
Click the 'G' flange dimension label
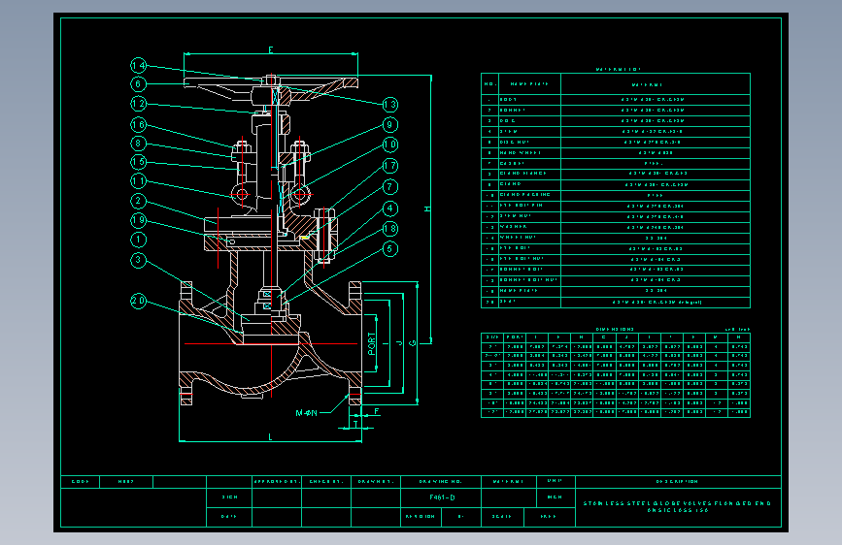(x=413, y=343)
